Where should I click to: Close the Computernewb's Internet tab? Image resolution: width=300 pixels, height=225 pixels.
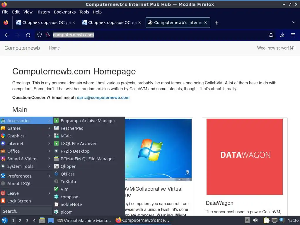[206, 23]
